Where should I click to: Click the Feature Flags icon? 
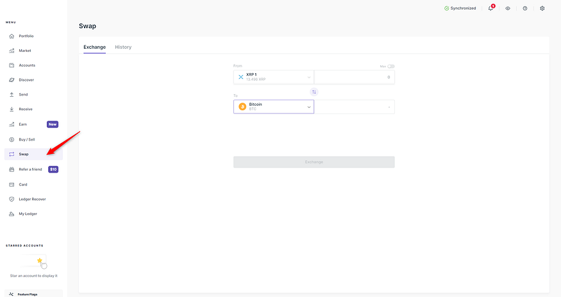pyautogui.click(x=11, y=294)
